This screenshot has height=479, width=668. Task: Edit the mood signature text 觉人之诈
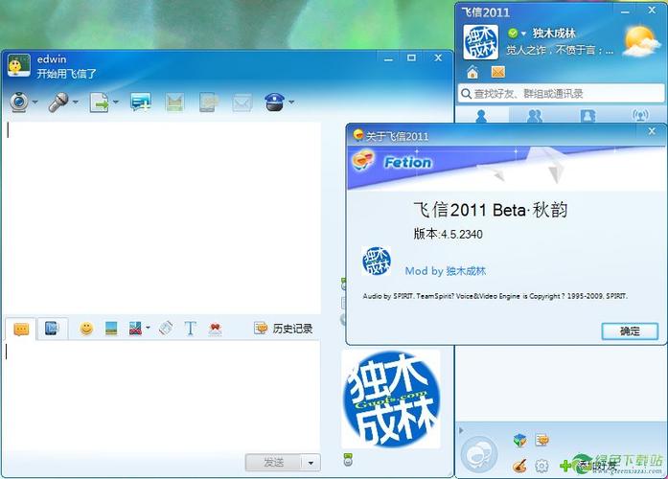pos(560,50)
